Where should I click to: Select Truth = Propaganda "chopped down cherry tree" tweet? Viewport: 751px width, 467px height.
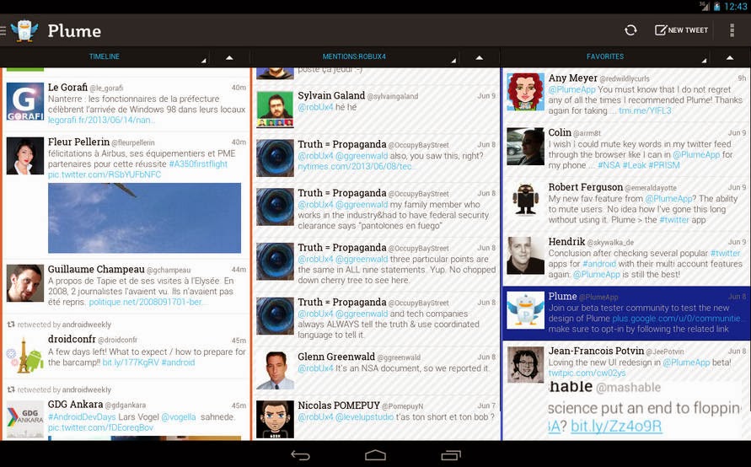coord(376,264)
